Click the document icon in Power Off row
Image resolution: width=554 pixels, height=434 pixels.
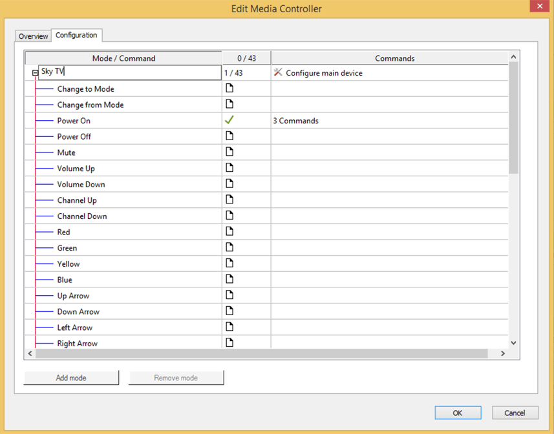click(x=229, y=136)
